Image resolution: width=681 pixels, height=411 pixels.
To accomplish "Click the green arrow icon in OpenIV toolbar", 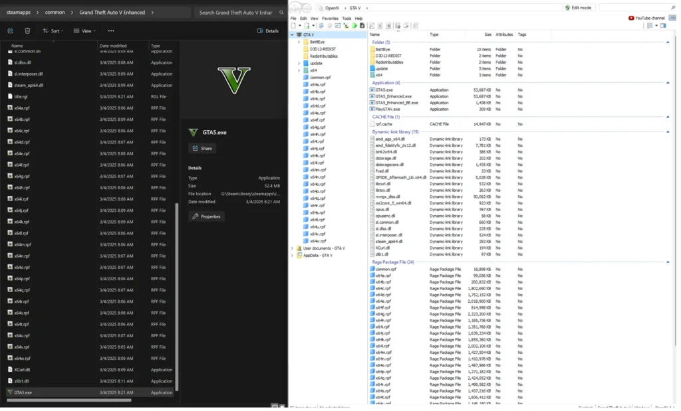I will click(x=354, y=26).
